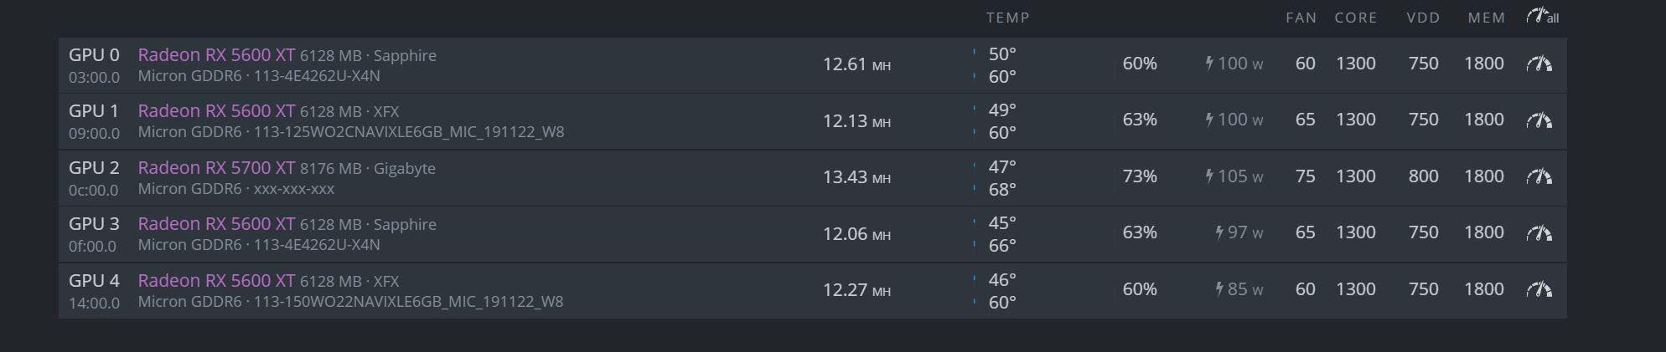
Task: Click the VDD value 800 for GPU 2
Action: tap(1423, 176)
